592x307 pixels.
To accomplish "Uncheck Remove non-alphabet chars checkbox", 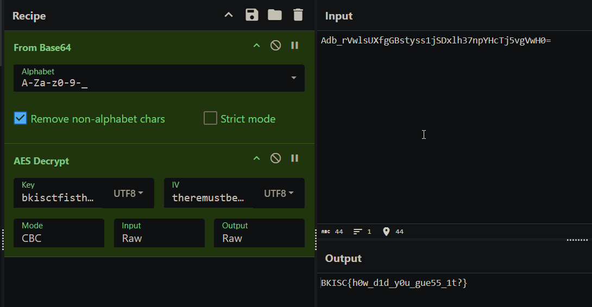I will point(21,118).
